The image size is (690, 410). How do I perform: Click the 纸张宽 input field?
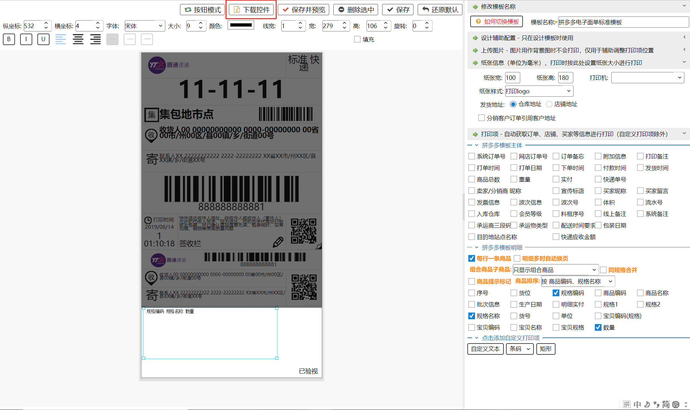[512, 78]
